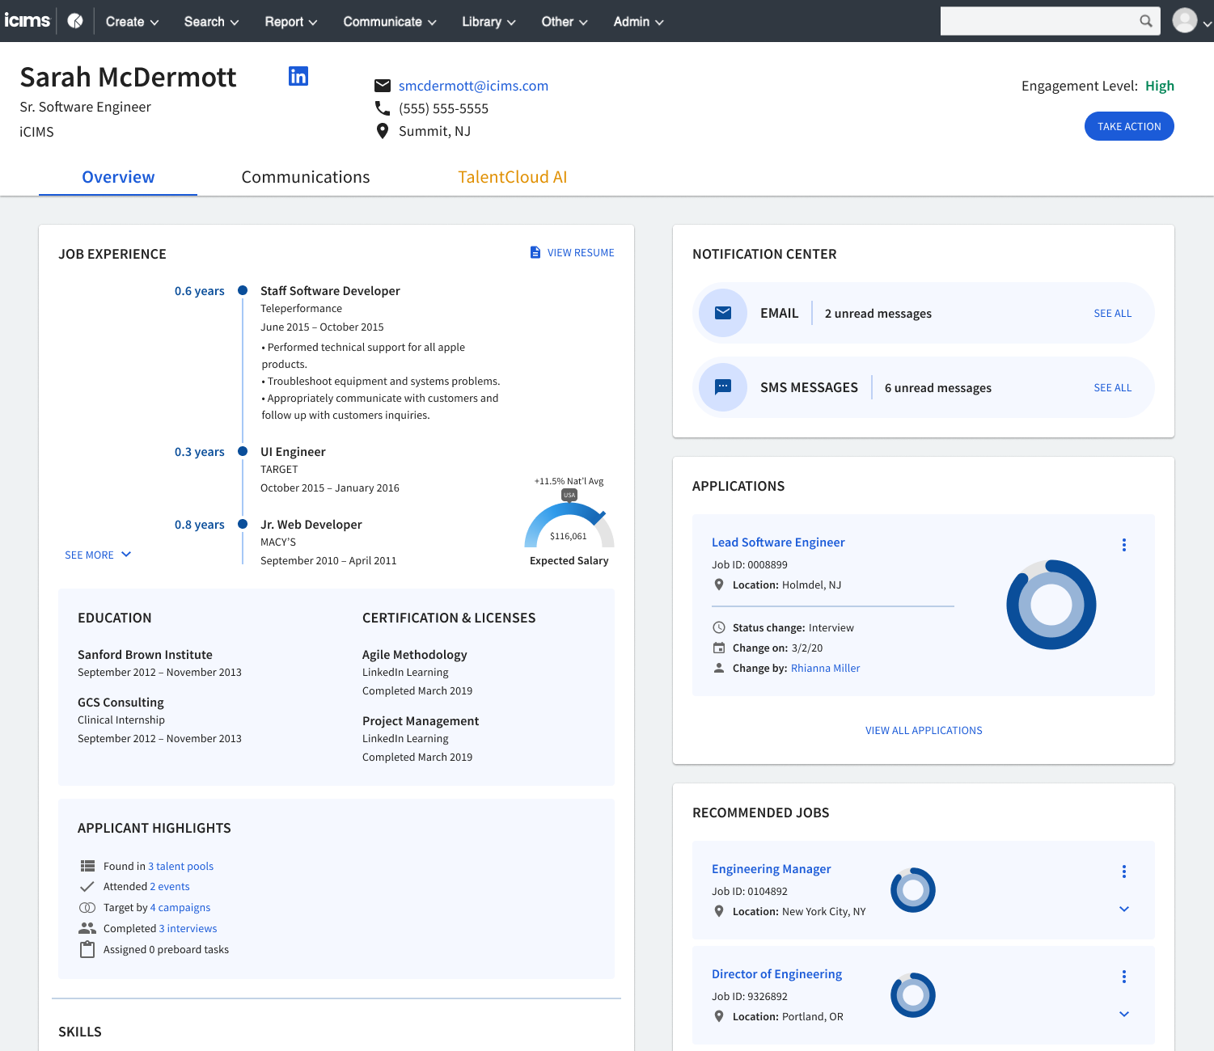Click the High engagement level value
This screenshot has height=1051, width=1214.
click(x=1160, y=86)
